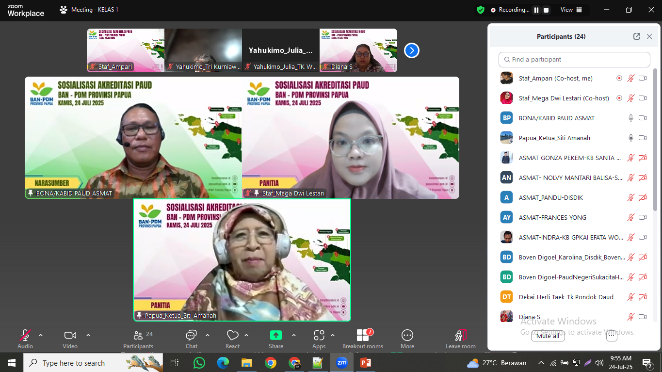
Task: Open the Apps icon in toolbar
Action: 319,336
